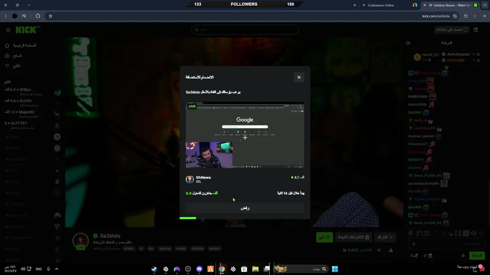Open the Windows Start button
Viewport: 490px width, 275px height.
coord(335,269)
